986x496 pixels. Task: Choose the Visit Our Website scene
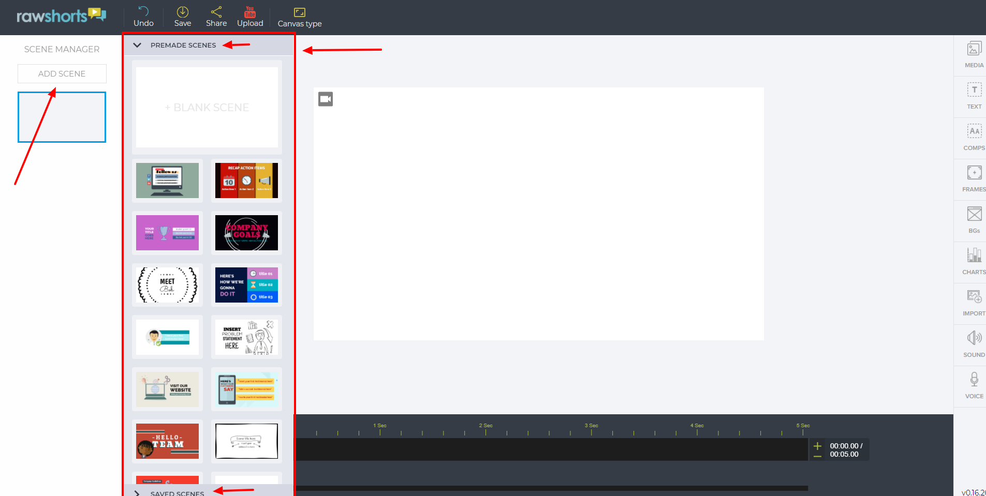point(167,389)
